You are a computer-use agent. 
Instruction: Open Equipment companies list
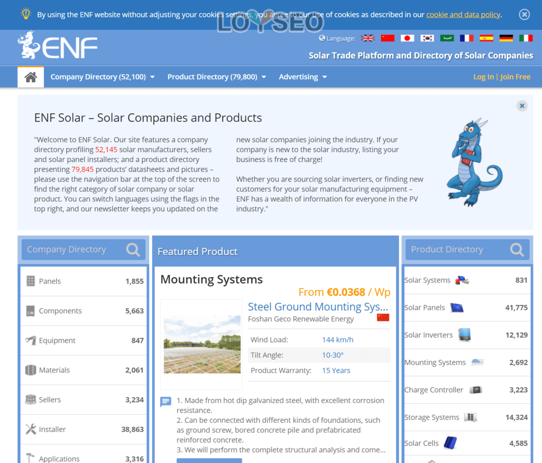coord(84,340)
